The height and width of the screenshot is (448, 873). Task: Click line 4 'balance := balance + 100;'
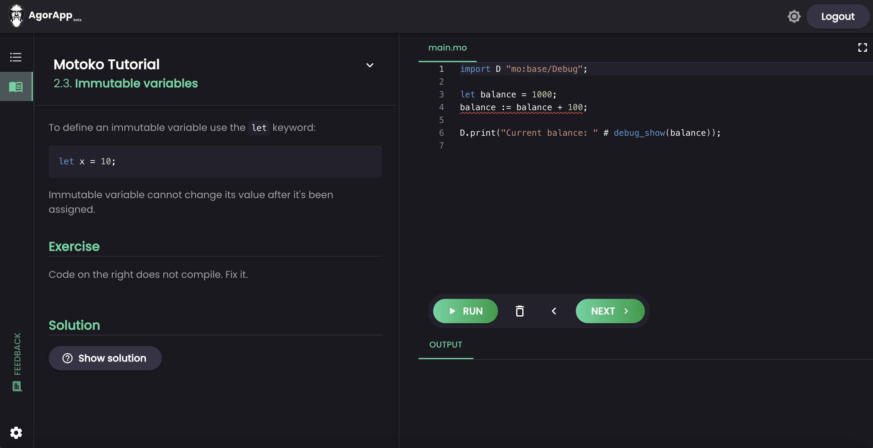tap(523, 107)
